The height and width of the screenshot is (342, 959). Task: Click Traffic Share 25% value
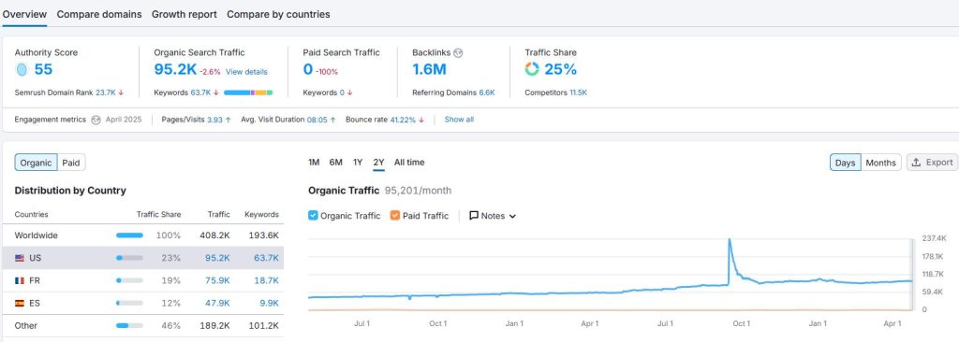[561, 70]
